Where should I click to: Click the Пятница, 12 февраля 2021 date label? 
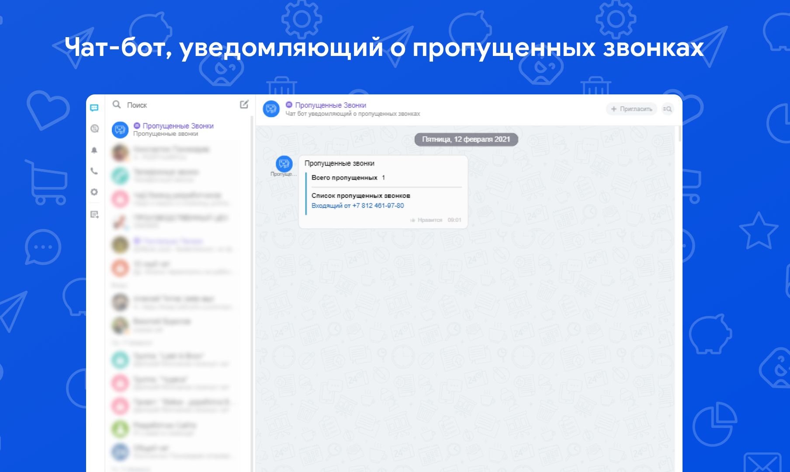coord(466,139)
